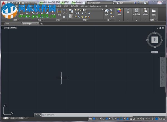Image resolution: width=167 pixels, height=122 pixels.
Task: Open the Text (文字) annotation tool
Action: (x=54, y=12)
